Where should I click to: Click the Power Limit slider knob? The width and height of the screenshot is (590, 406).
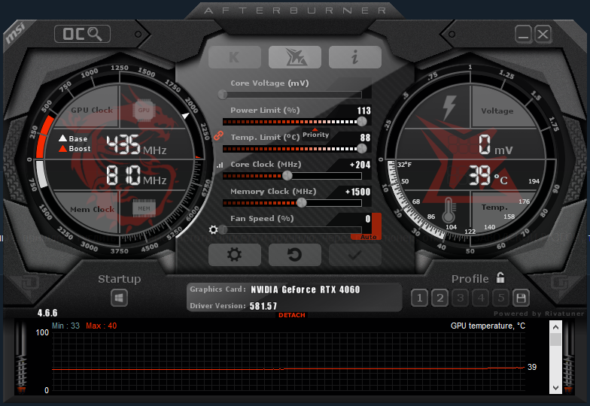361,122
